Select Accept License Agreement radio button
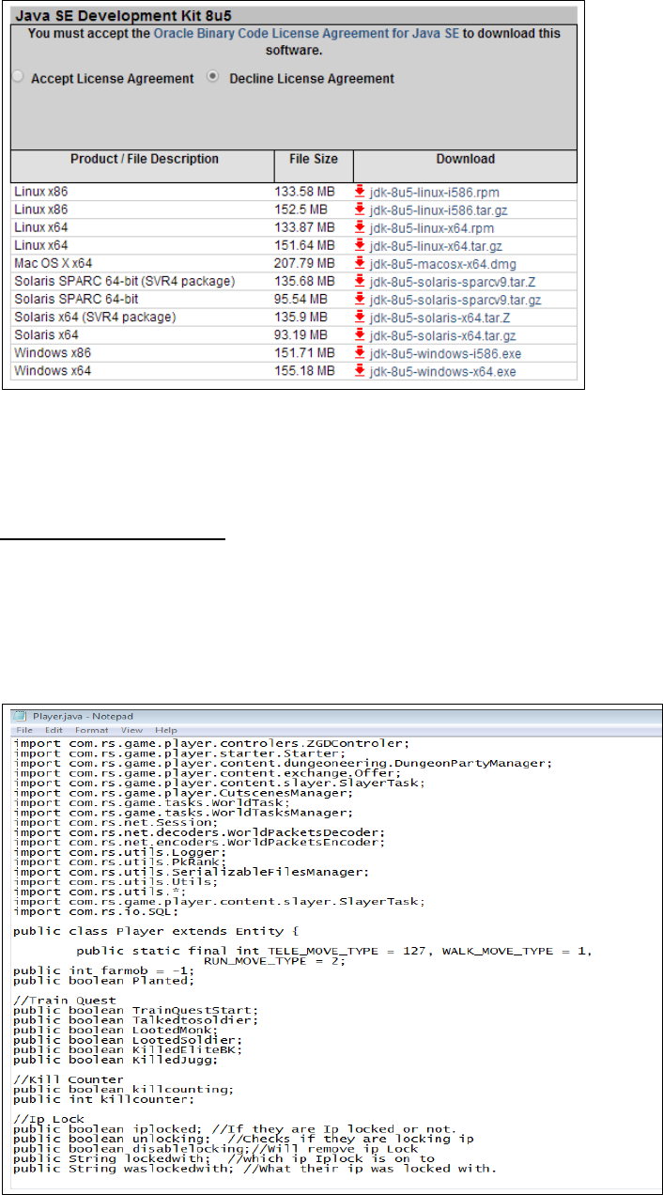 [x=18, y=78]
